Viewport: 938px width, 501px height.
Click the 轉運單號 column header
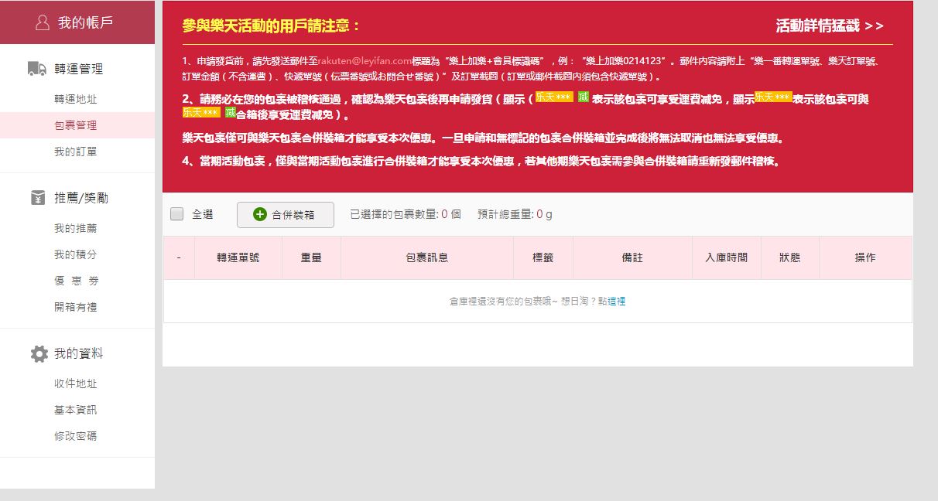pyautogui.click(x=238, y=257)
